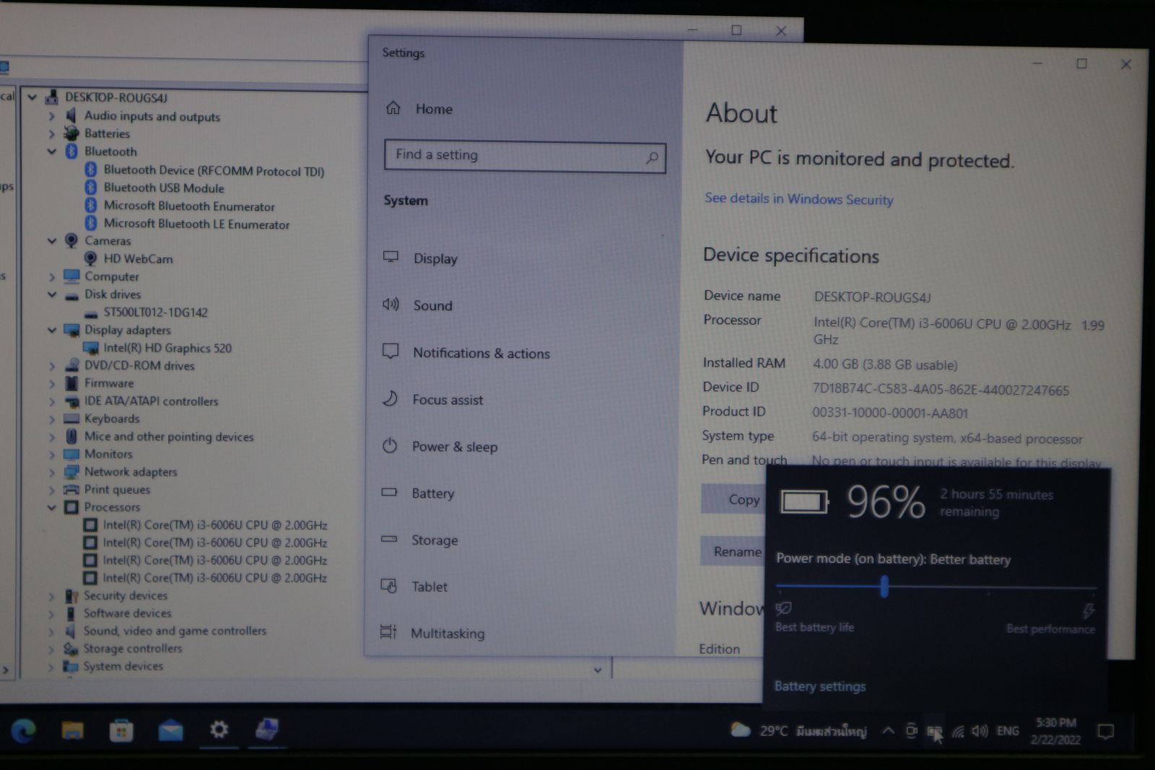Select Bluetooth Device (RFCOMM Protocol TDI)
The width and height of the screenshot is (1155, 770).
[x=214, y=170]
